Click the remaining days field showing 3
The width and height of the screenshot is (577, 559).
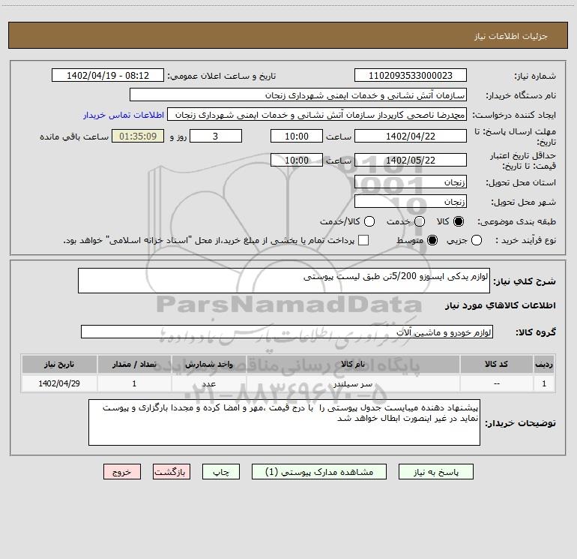216,136
